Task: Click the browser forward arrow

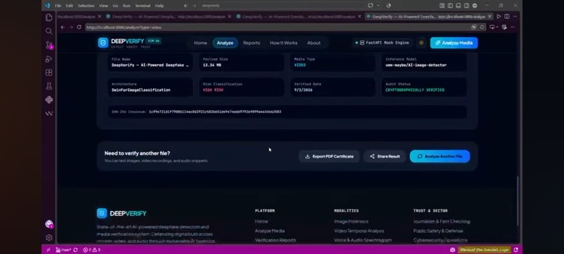Action: 71,27
